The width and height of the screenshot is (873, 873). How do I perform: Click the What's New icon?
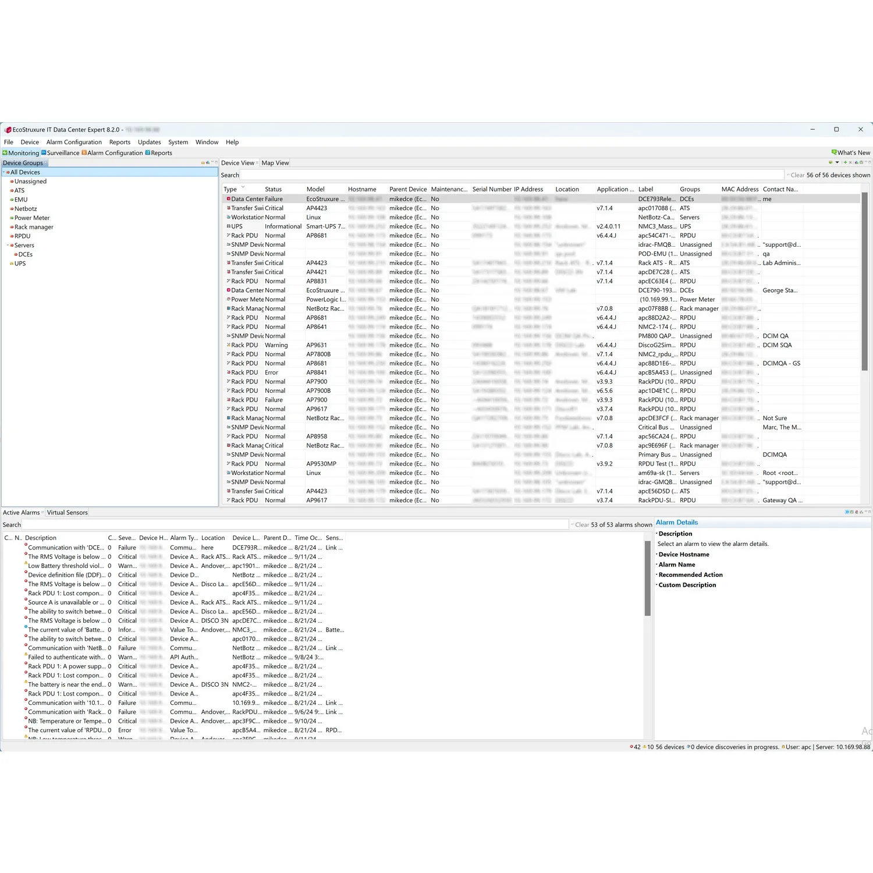tap(834, 153)
